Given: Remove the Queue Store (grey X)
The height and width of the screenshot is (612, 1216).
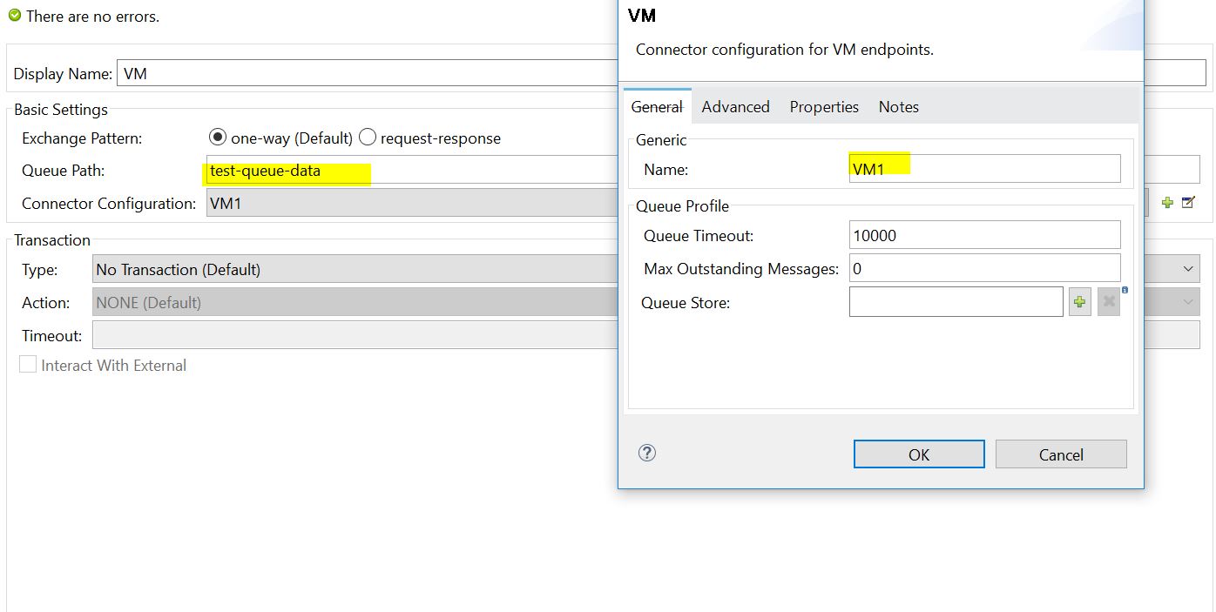Looking at the screenshot, I should [x=1108, y=302].
